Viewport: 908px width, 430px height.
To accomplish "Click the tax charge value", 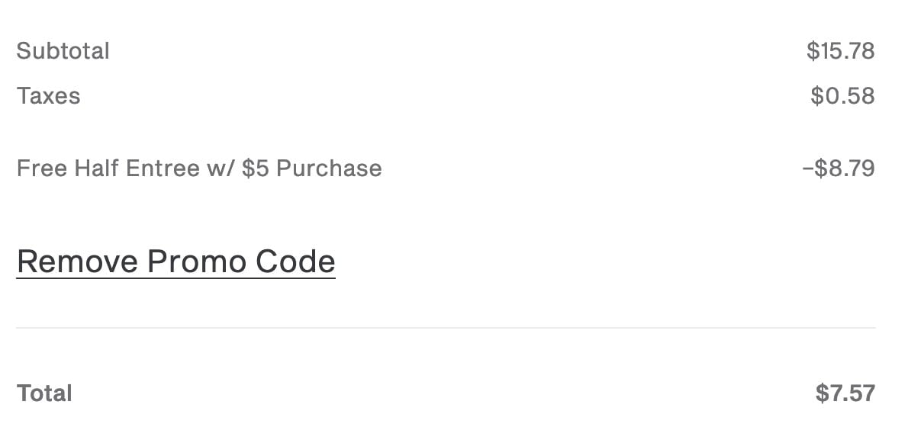I will pos(842,96).
